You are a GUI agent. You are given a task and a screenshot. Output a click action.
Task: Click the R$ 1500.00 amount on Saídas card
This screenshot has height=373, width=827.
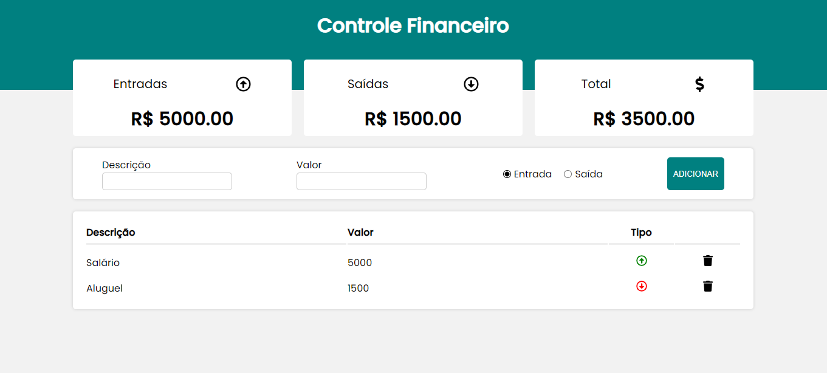[x=413, y=118]
